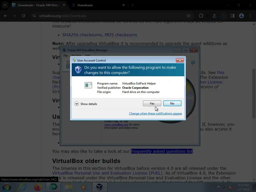The width and height of the screenshot is (256, 192).
Task: View site information icon in address bar
Action: 34,16
